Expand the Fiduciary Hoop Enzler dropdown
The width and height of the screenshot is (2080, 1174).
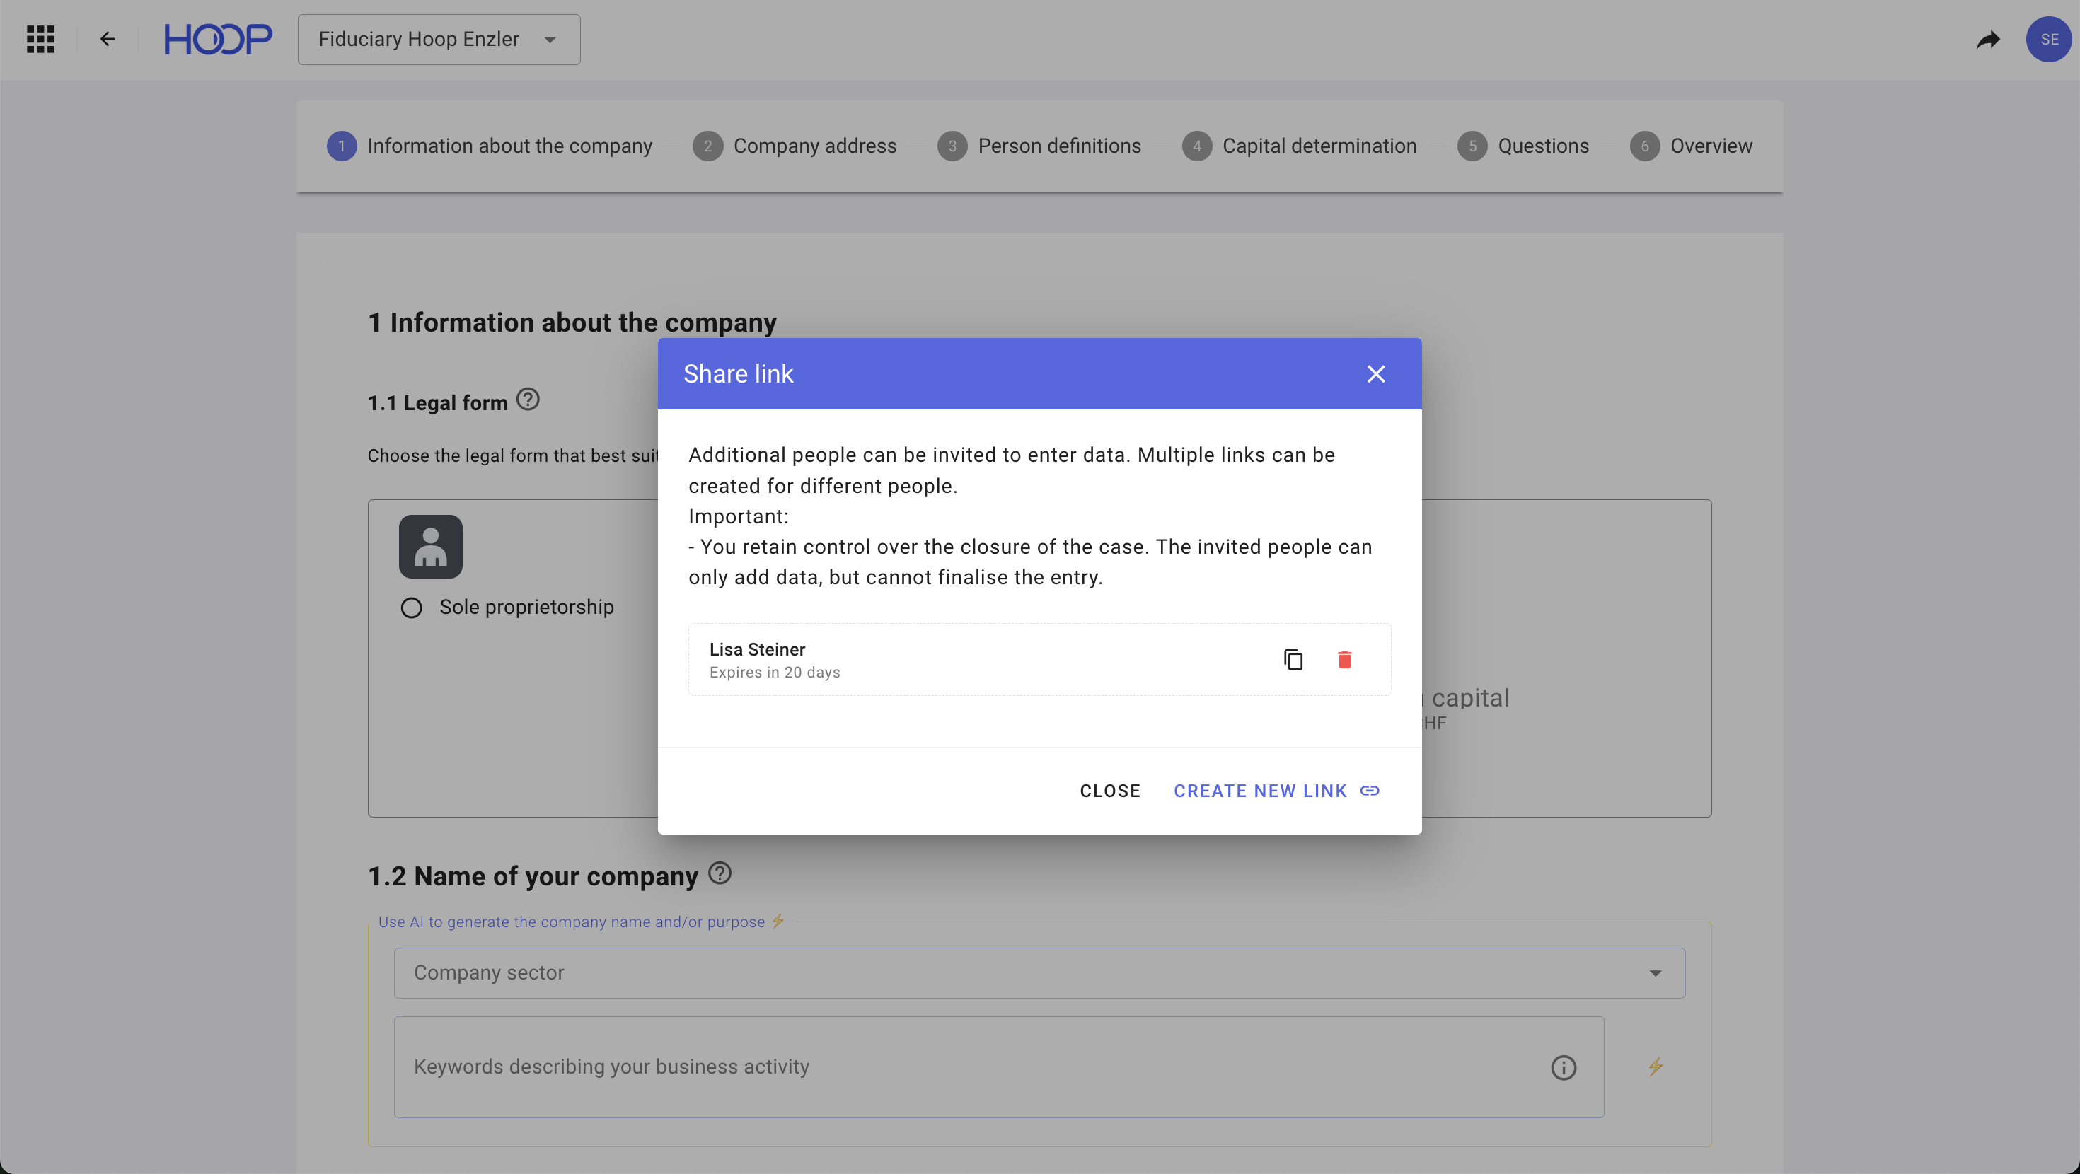click(x=439, y=39)
